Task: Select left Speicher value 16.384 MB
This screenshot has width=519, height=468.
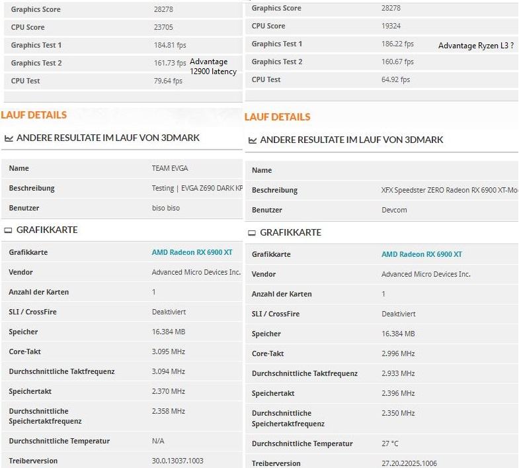Action: click(169, 332)
